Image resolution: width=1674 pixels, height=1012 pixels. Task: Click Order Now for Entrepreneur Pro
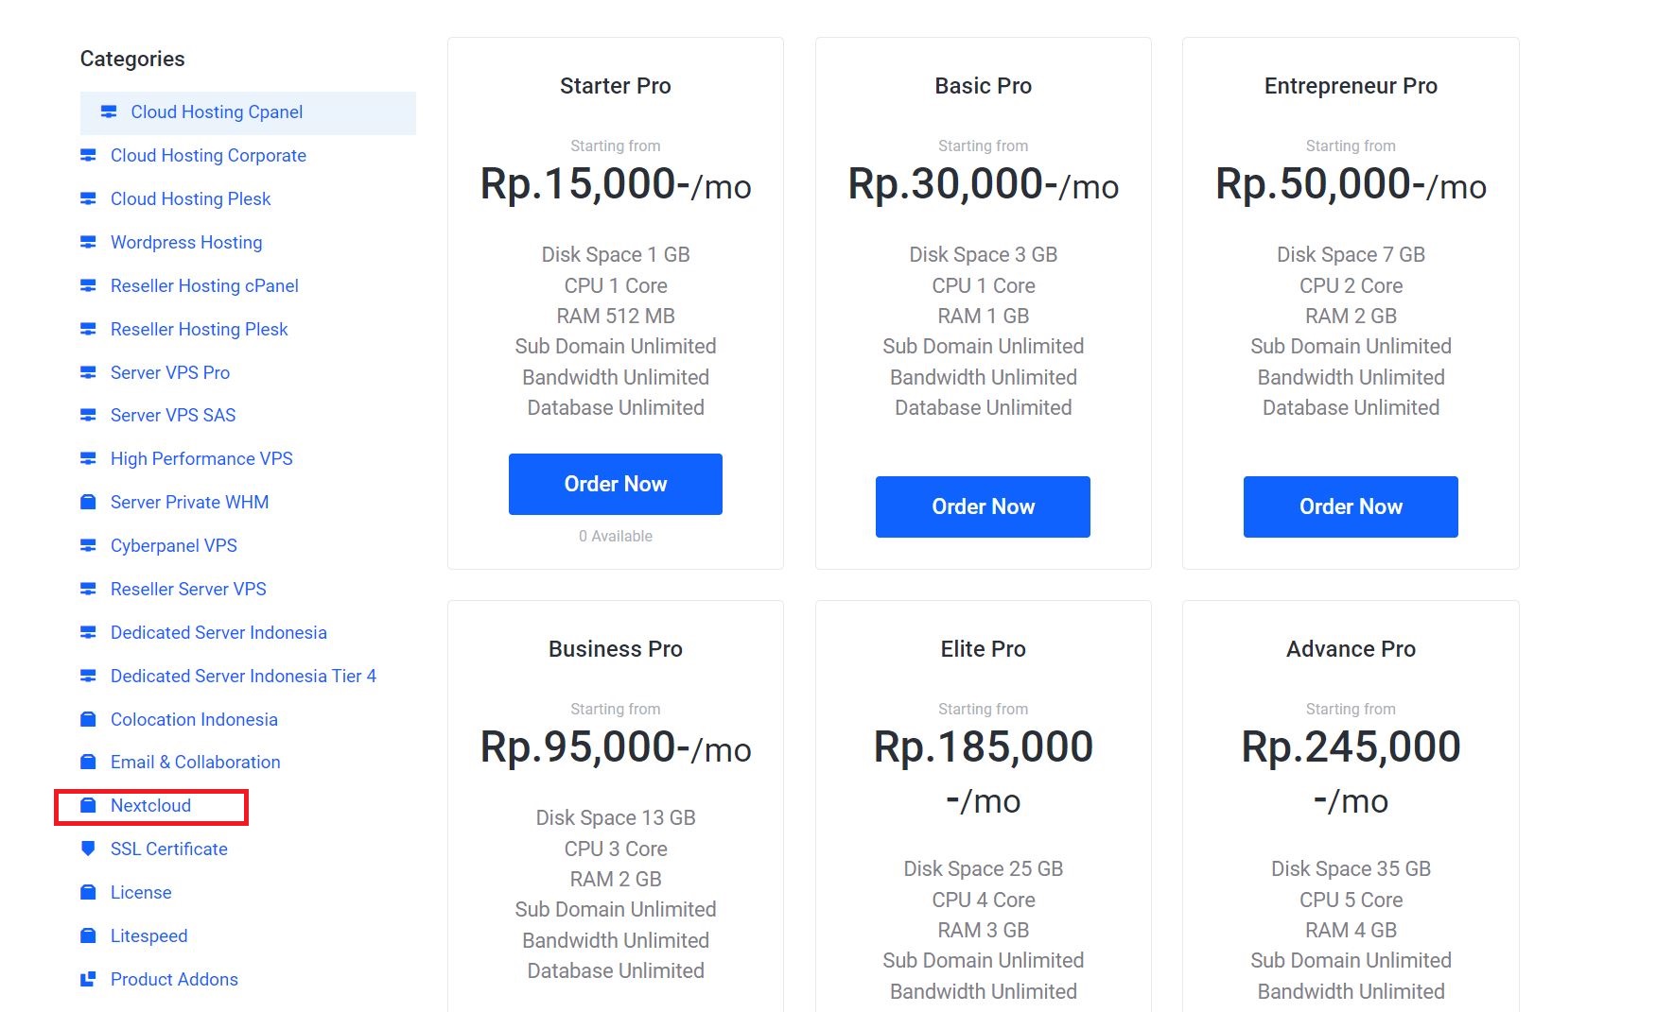click(1350, 506)
